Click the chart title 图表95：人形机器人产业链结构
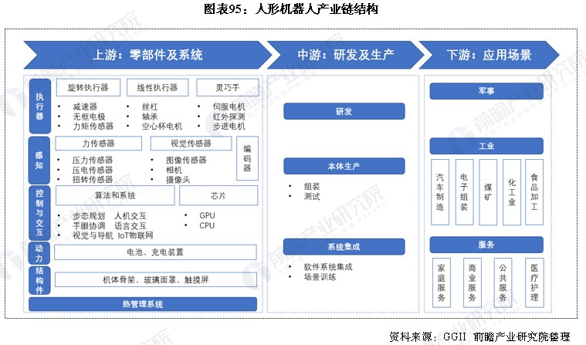Viewport: 586px width, 345px height. [291, 8]
